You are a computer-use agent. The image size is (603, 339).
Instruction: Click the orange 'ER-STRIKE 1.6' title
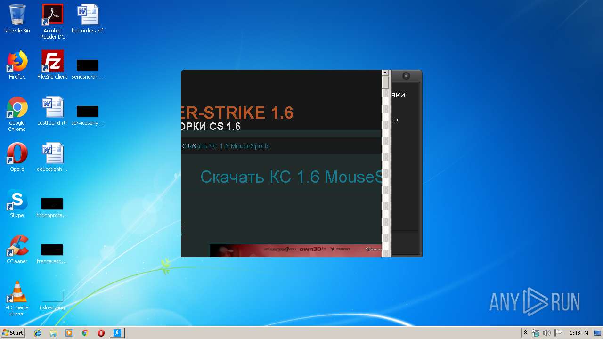pos(237,113)
